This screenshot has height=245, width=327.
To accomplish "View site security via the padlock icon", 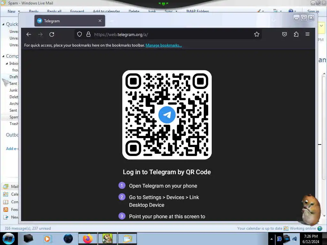I will point(88,34).
